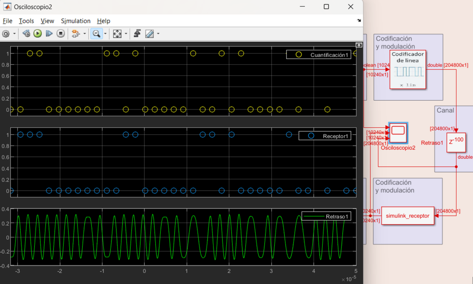Click the Step Back button

click(26, 34)
